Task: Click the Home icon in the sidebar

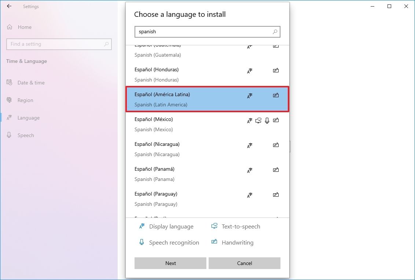Action: pyautogui.click(x=9, y=27)
